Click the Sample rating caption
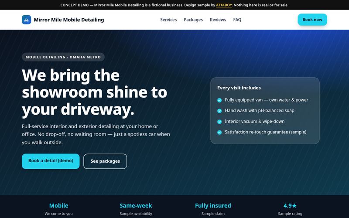 290,214
